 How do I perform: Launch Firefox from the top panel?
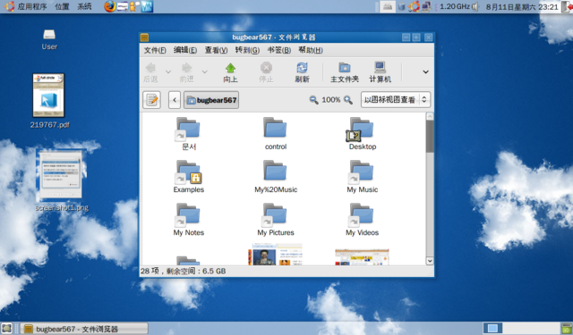pyautogui.click(x=109, y=6)
